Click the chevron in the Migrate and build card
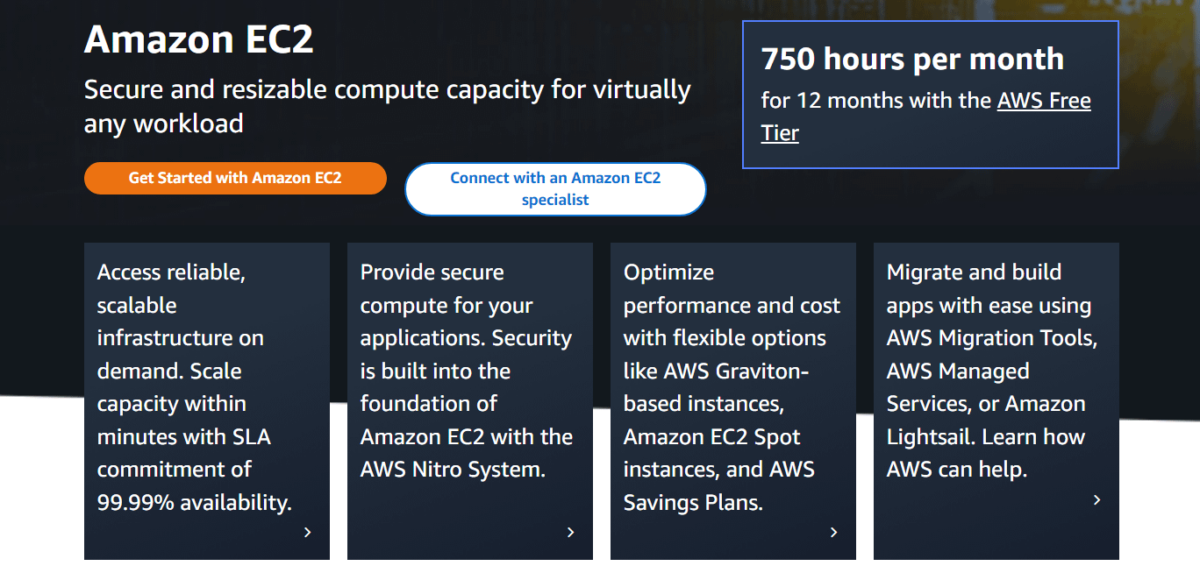The height and width of the screenshot is (580, 1200). click(x=1096, y=499)
